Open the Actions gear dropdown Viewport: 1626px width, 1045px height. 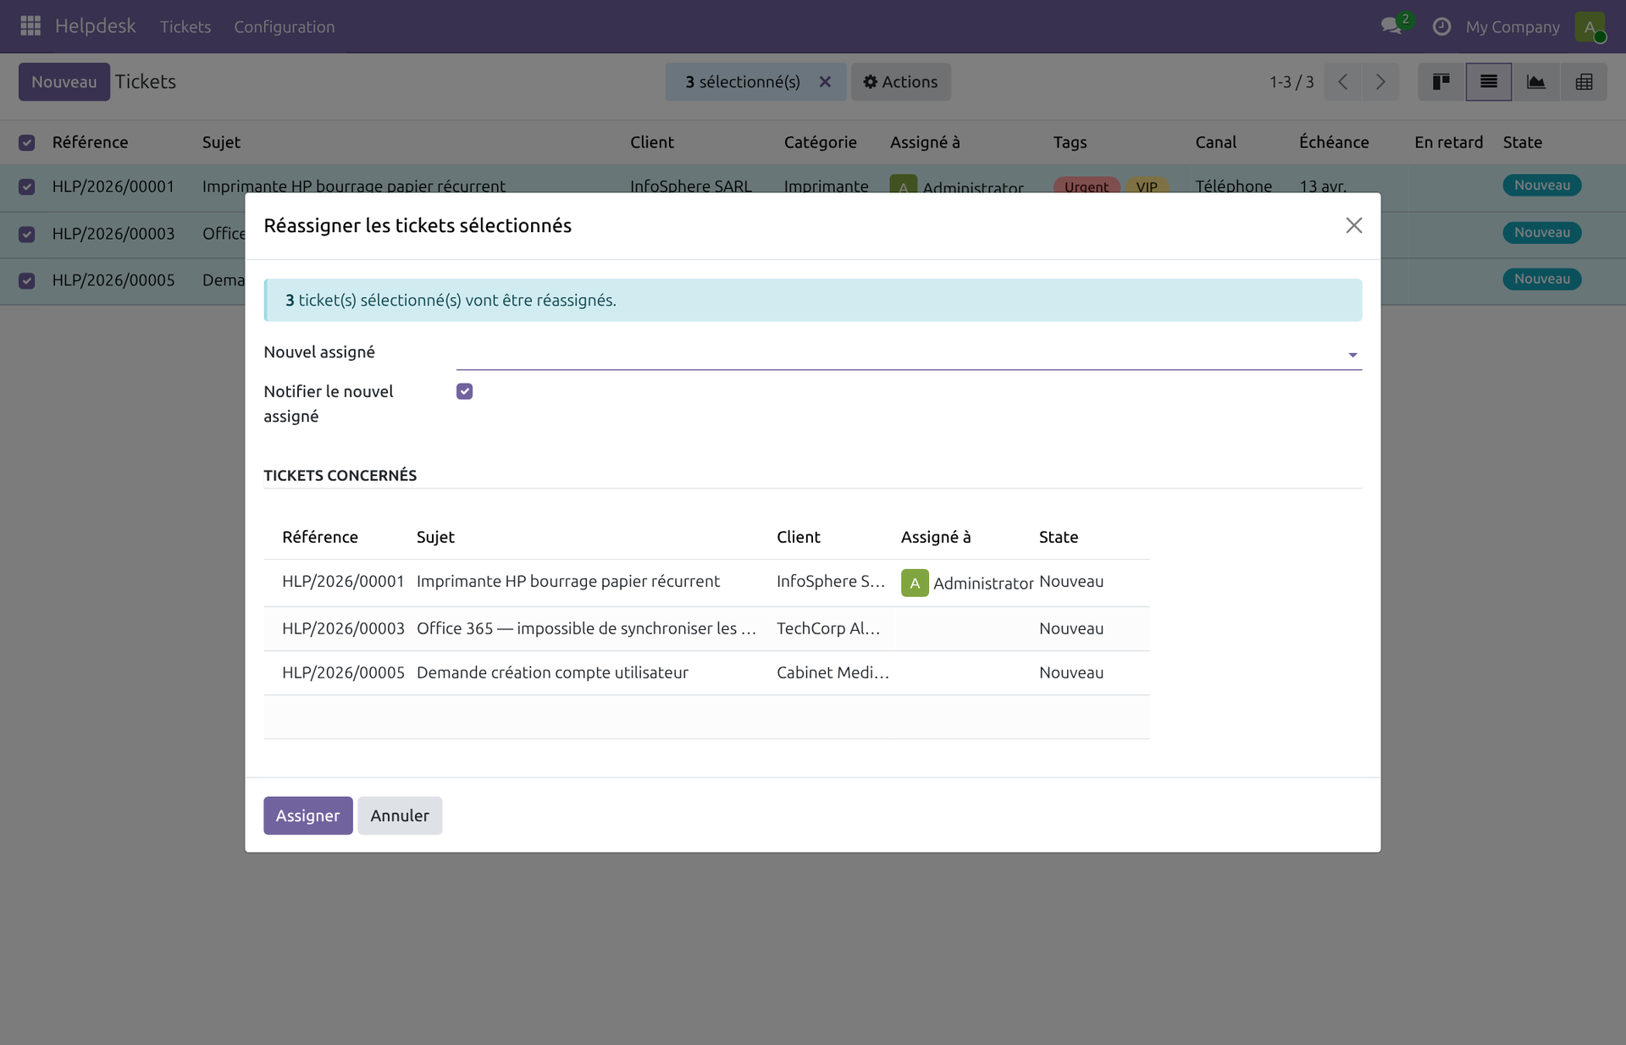point(900,82)
